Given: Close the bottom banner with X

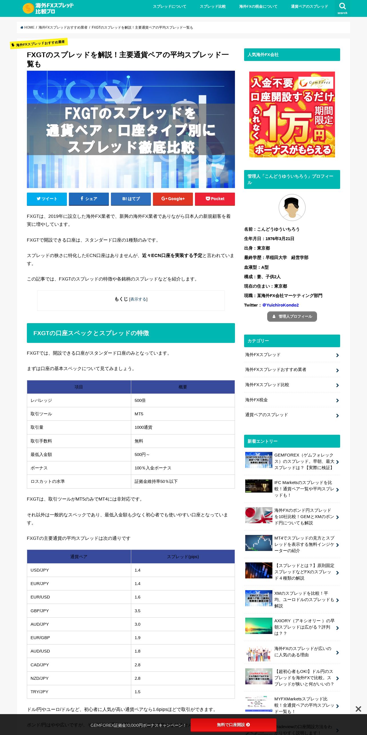Looking at the screenshot, I should (358, 709).
